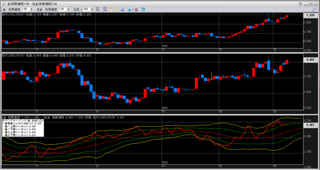Select the pencil drawing tool
Image resolution: width=320 pixels, height=170 pixels.
pyautogui.click(x=116, y=9)
